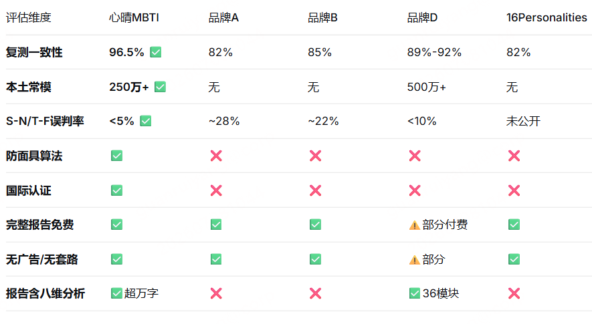The width and height of the screenshot is (592, 324).
Task: Click 心晴MBTI checkmark in 防面具算法 row
Action: 116,156
